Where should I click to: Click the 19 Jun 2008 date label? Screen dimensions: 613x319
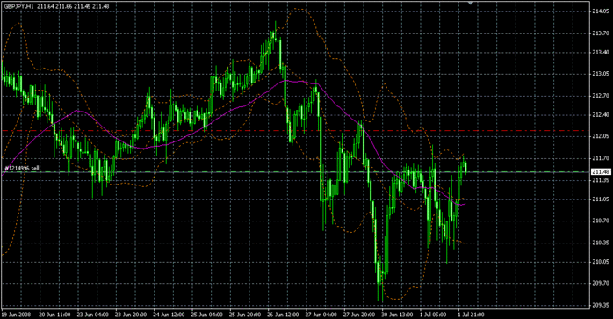(x=16, y=315)
